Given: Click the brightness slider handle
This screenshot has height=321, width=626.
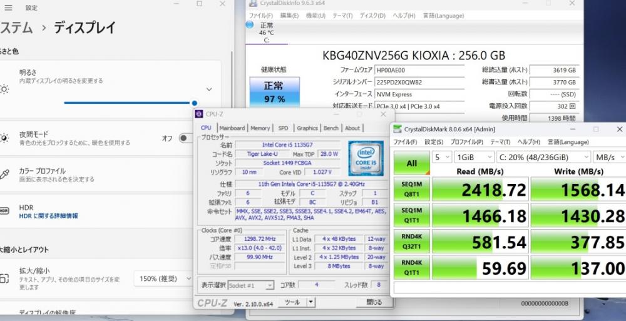Looking at the screenshot, I should point(195,103).
